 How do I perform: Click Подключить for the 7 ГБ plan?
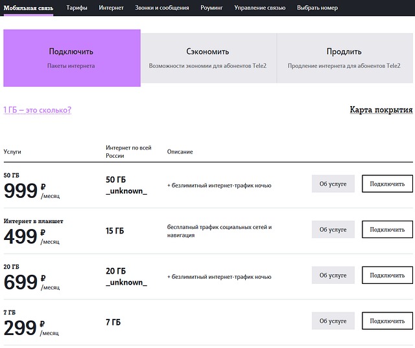[x=387, y=321]
